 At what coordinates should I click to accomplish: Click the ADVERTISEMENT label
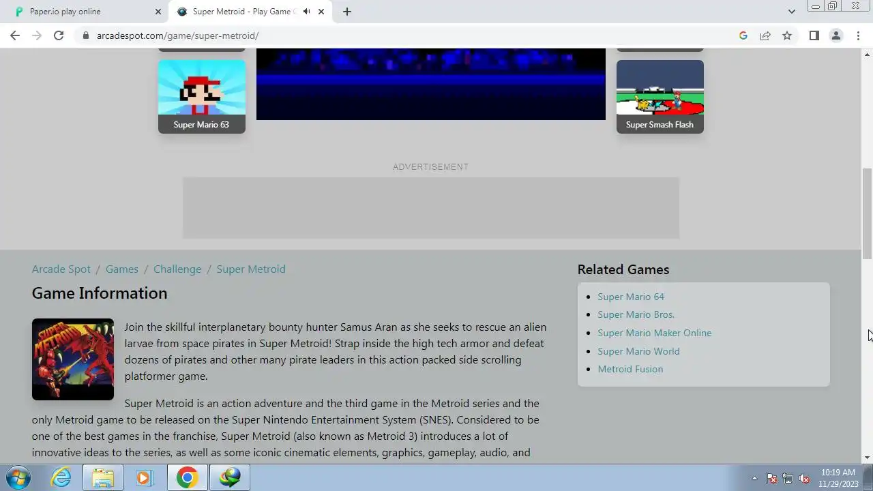(431, 167)
